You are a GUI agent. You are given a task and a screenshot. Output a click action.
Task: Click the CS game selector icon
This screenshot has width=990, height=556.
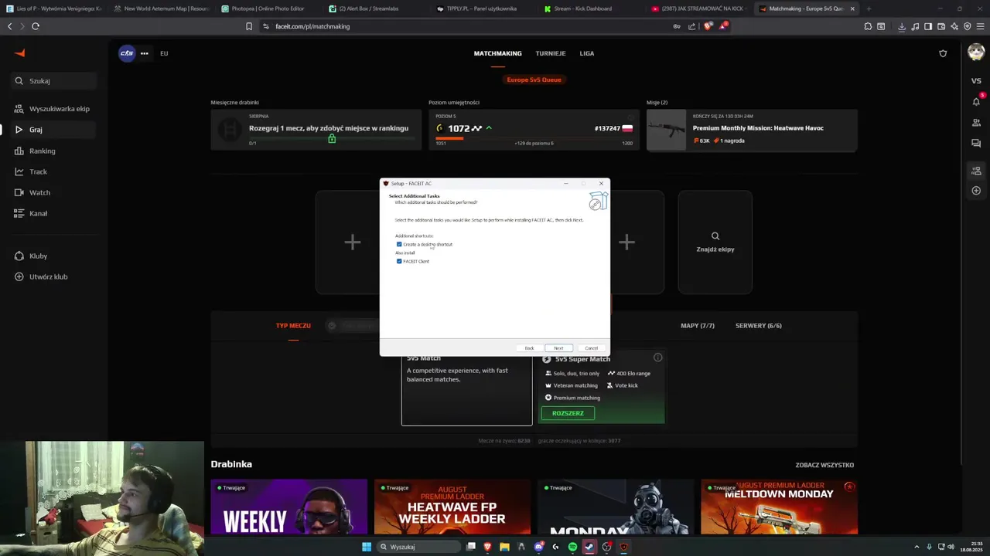[126, 53]
